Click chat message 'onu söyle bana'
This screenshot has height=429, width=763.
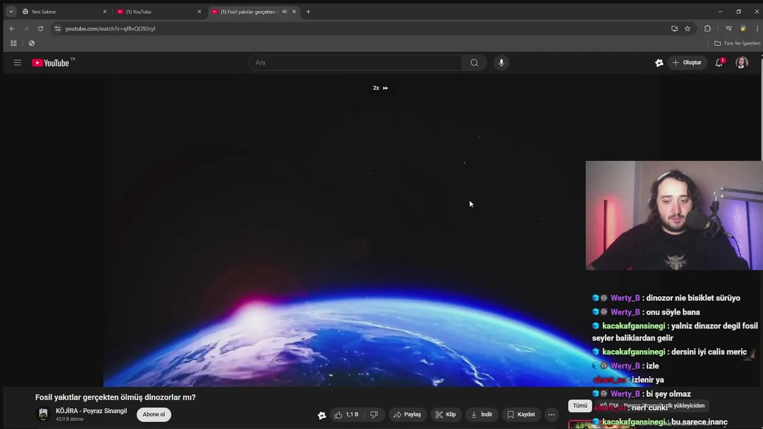673,312
